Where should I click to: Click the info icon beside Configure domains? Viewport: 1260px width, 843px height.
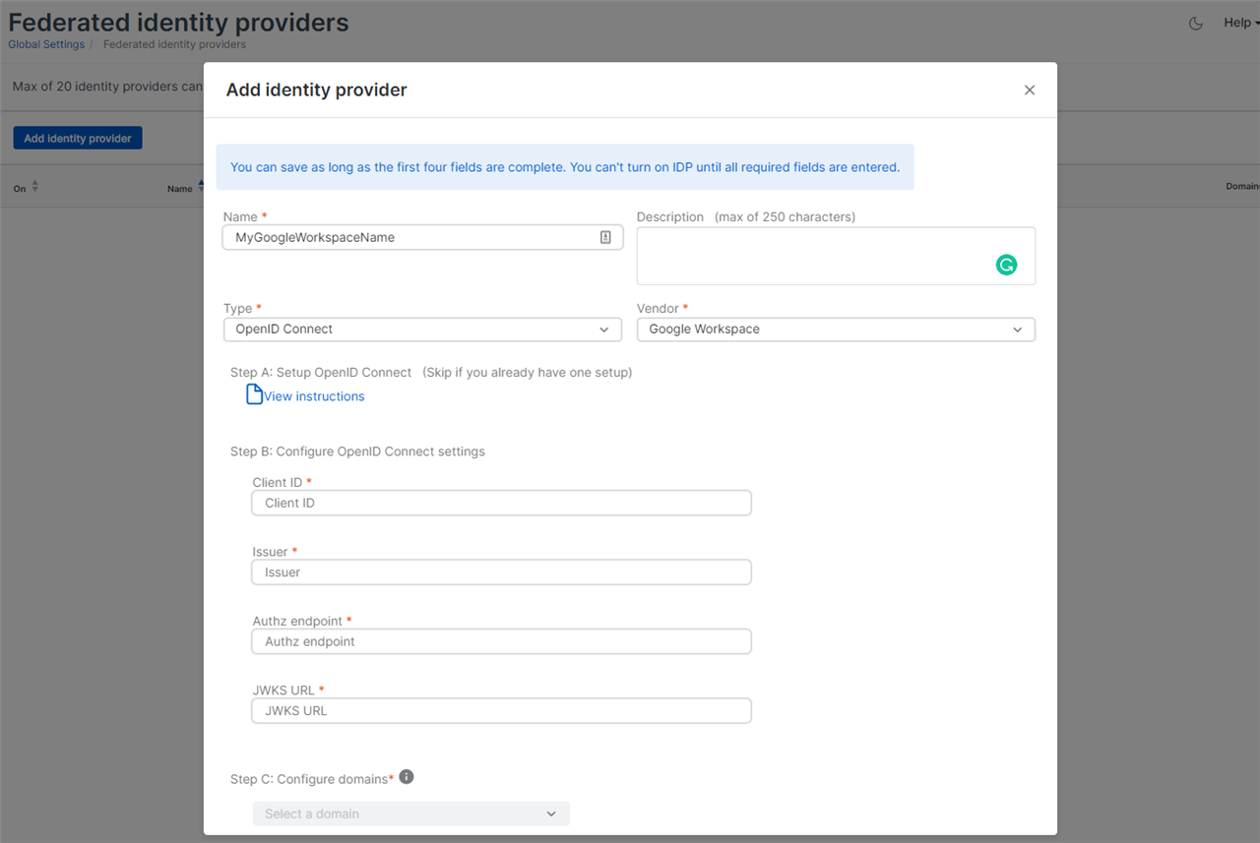[x=407, y=777]
